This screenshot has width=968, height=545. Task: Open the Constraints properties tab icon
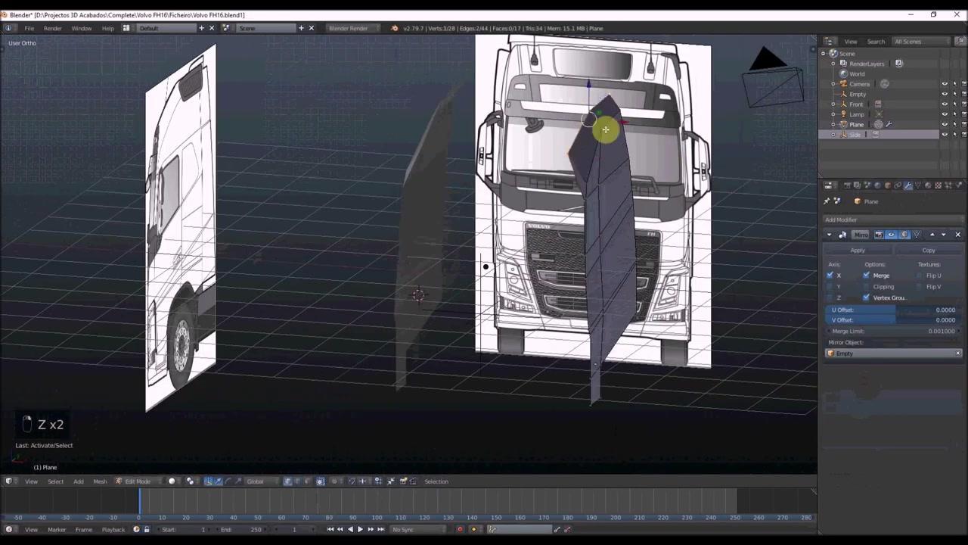[x=898, y=185]
